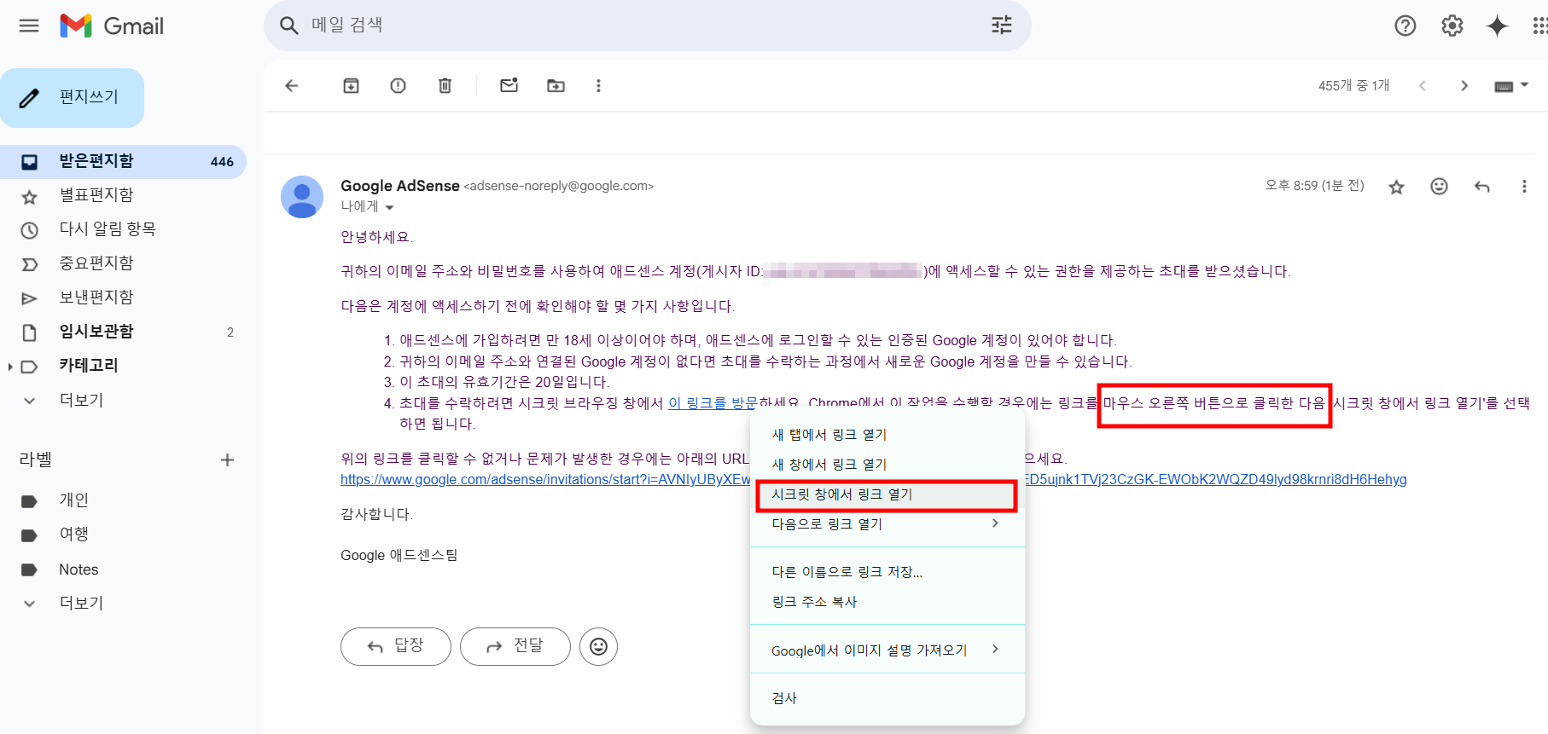Open the main menu hamburger icon
1548x734 pixels.
29,26
